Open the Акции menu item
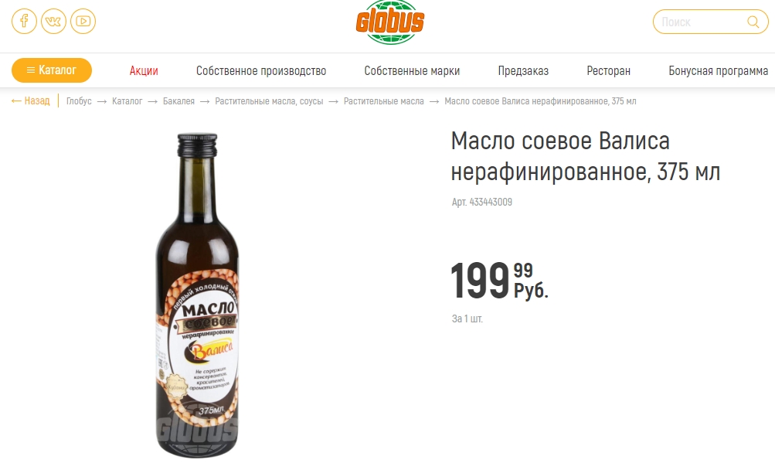 (144, 71)
